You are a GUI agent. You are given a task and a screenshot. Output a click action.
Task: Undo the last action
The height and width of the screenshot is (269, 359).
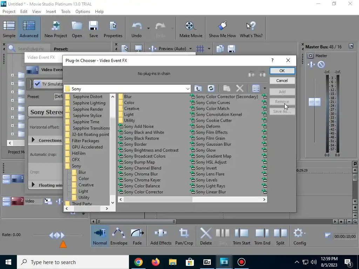[136, 29]
